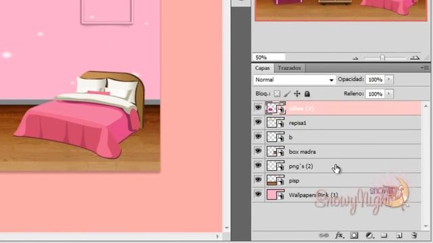Click the pisp layer thumbnail
This screenshot has width=433, height=243.
(x=275, y=180)
